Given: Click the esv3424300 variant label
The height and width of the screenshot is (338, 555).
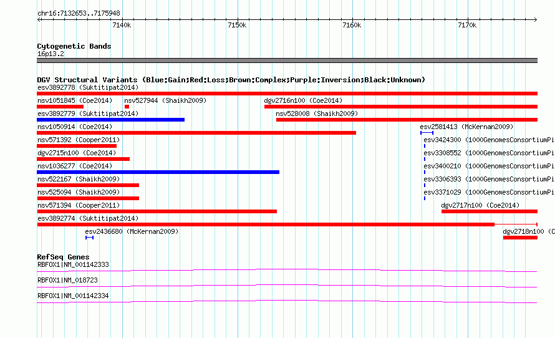Looking at the screenshot, I should coord(488,140).
